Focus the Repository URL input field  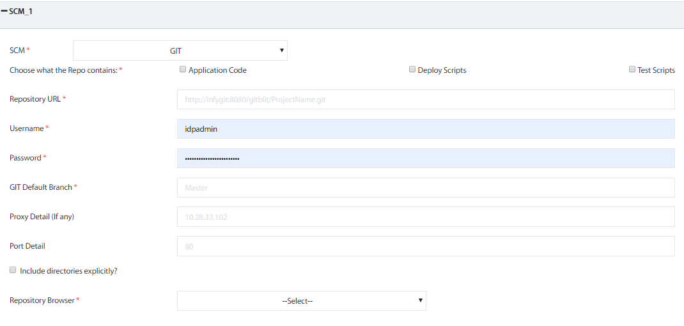[425, 100]
